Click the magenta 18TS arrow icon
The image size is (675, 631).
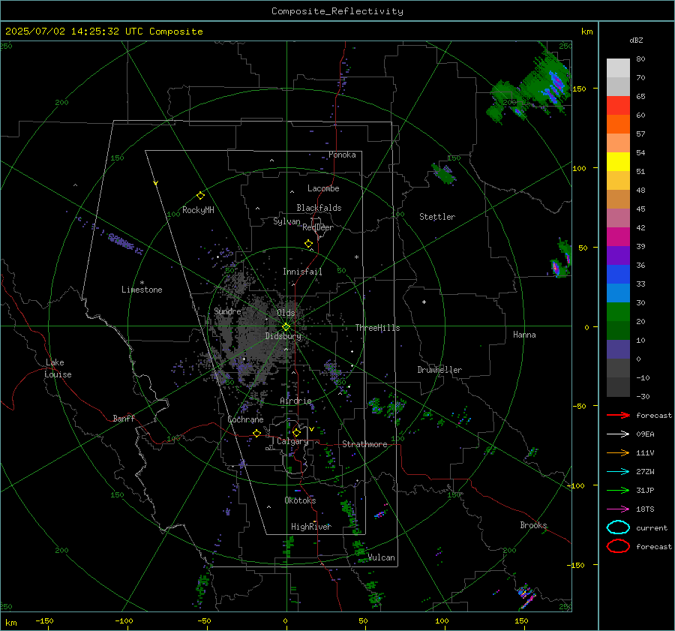618,509
